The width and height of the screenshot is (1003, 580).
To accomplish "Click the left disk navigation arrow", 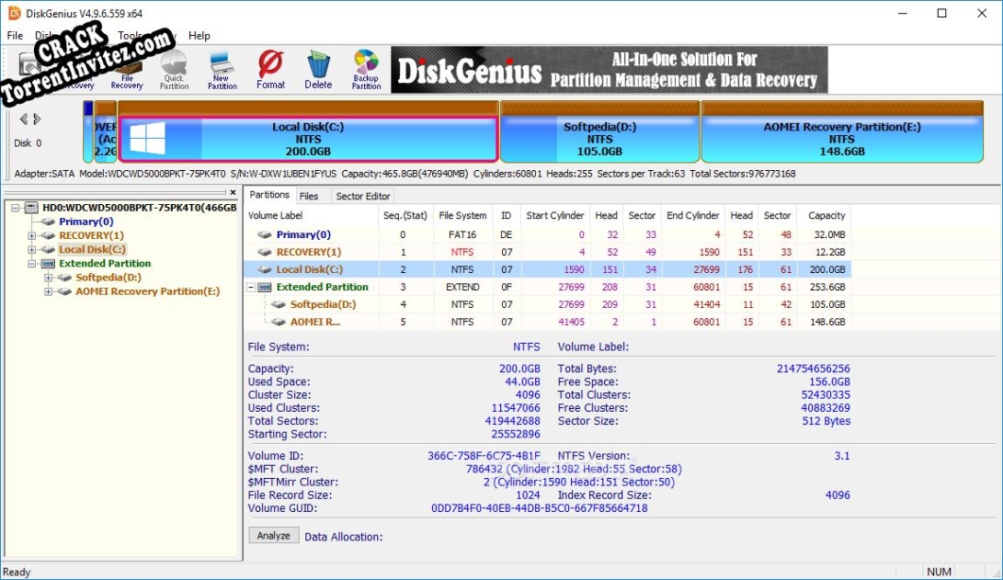I will click(24, 119).
